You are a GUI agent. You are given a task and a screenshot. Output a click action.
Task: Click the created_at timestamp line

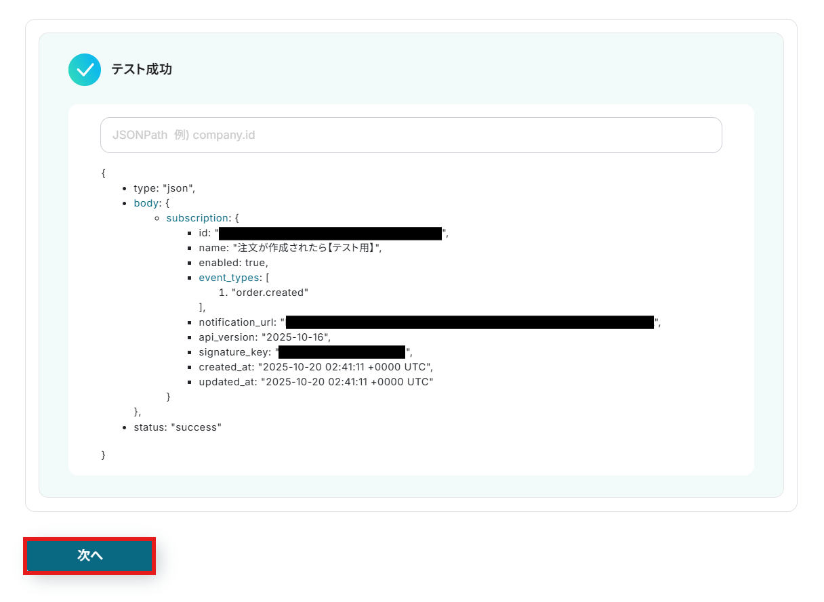tap(316, 367)
